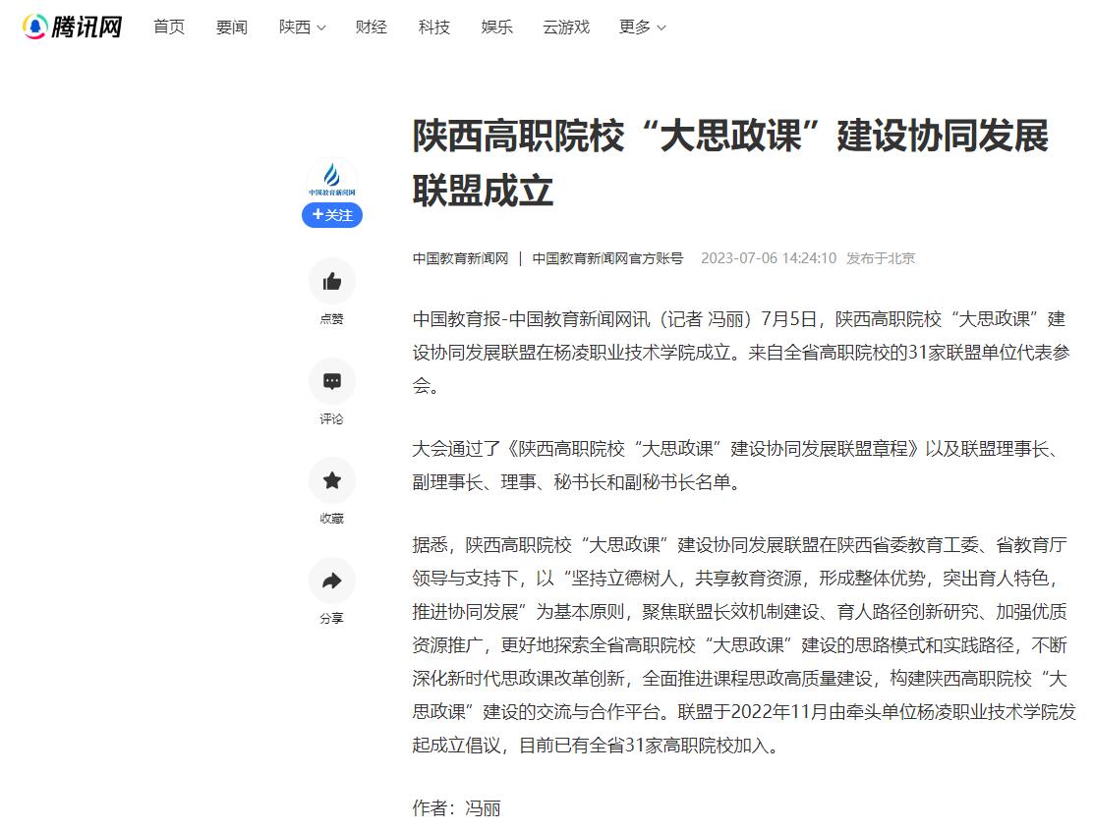This screenshot has width=1093, height=831.
Task: Click the 中国教育新闻网 source link
Action: pos(460,258)
